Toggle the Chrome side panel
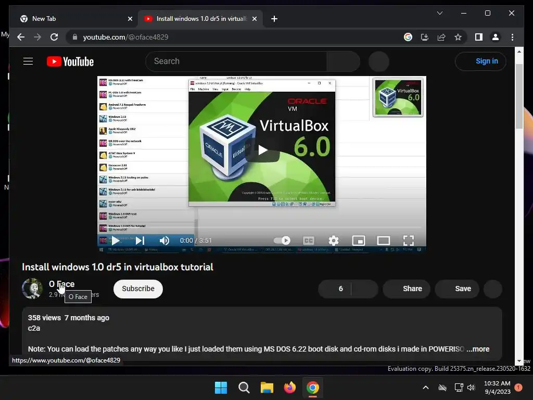 [x=479, y=37]
